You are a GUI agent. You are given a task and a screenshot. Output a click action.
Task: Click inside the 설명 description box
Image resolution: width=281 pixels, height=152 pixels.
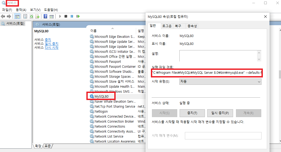[218, 56]
